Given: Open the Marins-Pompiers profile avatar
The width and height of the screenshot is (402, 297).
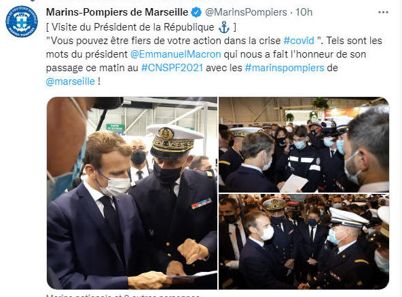Looking at the screenshot, I should (x=22, y=22).
